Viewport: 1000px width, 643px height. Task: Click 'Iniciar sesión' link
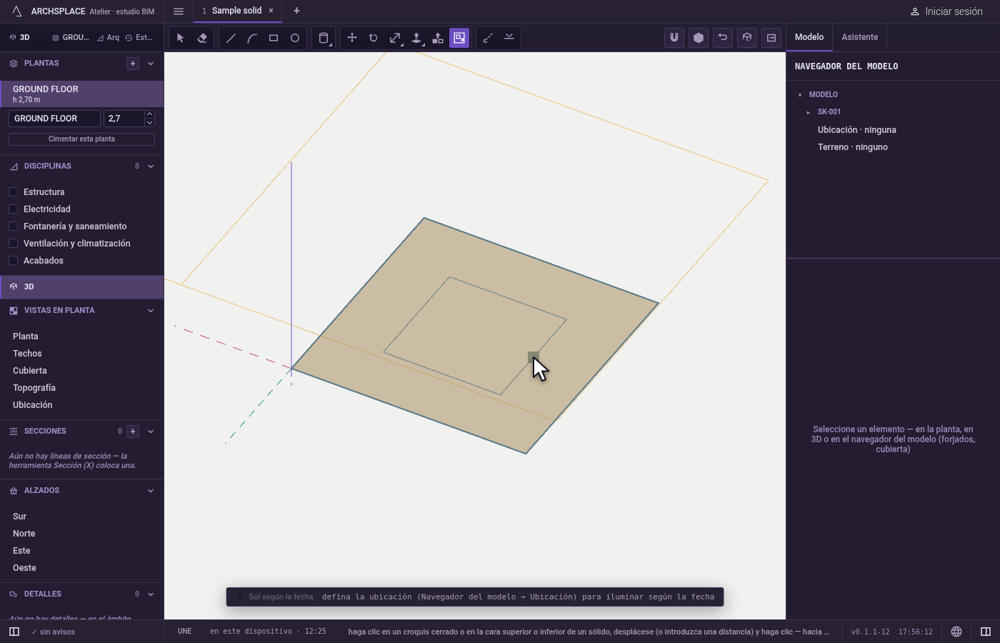pyautogui.click(x=946, y=11)
